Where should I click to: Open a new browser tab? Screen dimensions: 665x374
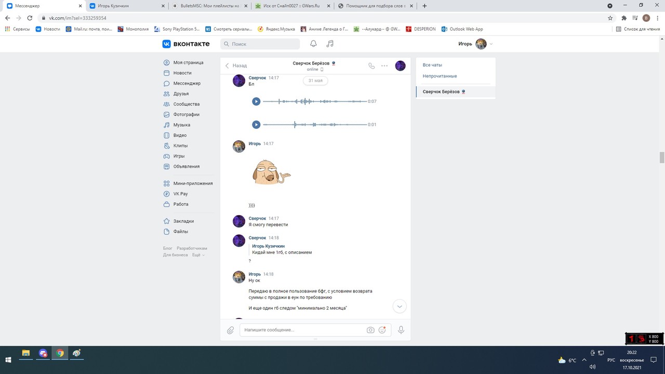[x=424, y=6]
